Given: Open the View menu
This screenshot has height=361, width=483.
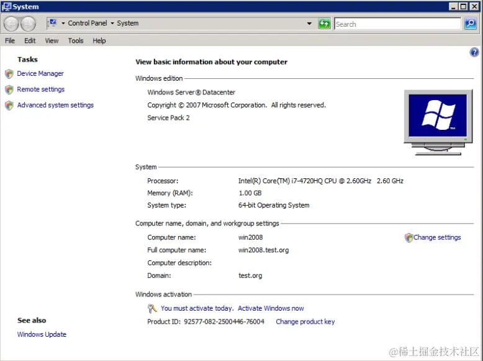Looking at the screenshot, I should point(52,40).
